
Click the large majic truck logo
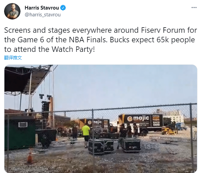(138, 118)
